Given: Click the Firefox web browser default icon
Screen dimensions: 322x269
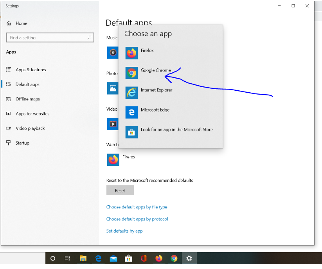Looking at the screenshot, I should (x=113, y=160).
